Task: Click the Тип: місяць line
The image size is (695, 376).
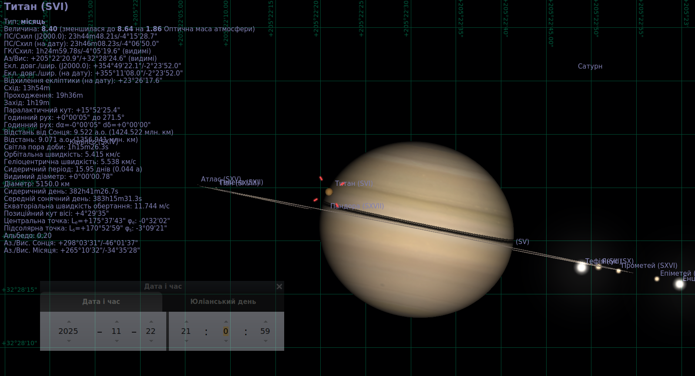Action: click(x=24, y=22)
